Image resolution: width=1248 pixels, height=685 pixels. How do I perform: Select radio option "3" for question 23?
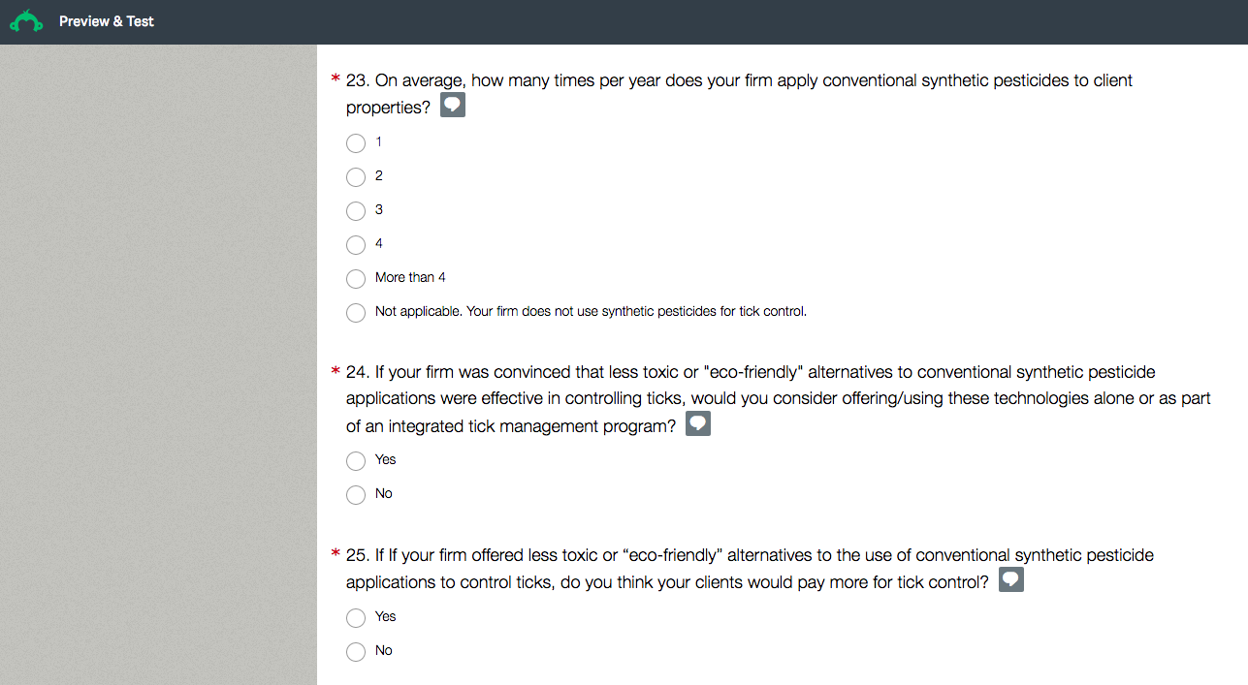356,211
